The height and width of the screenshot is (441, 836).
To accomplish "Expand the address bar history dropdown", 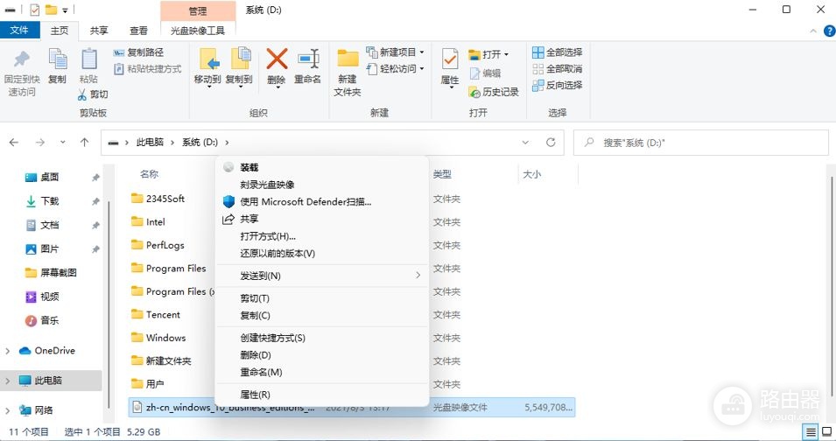I will coord(525,143).
